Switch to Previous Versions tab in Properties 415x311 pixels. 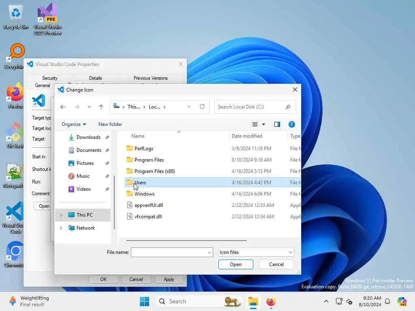click(150, 78)
